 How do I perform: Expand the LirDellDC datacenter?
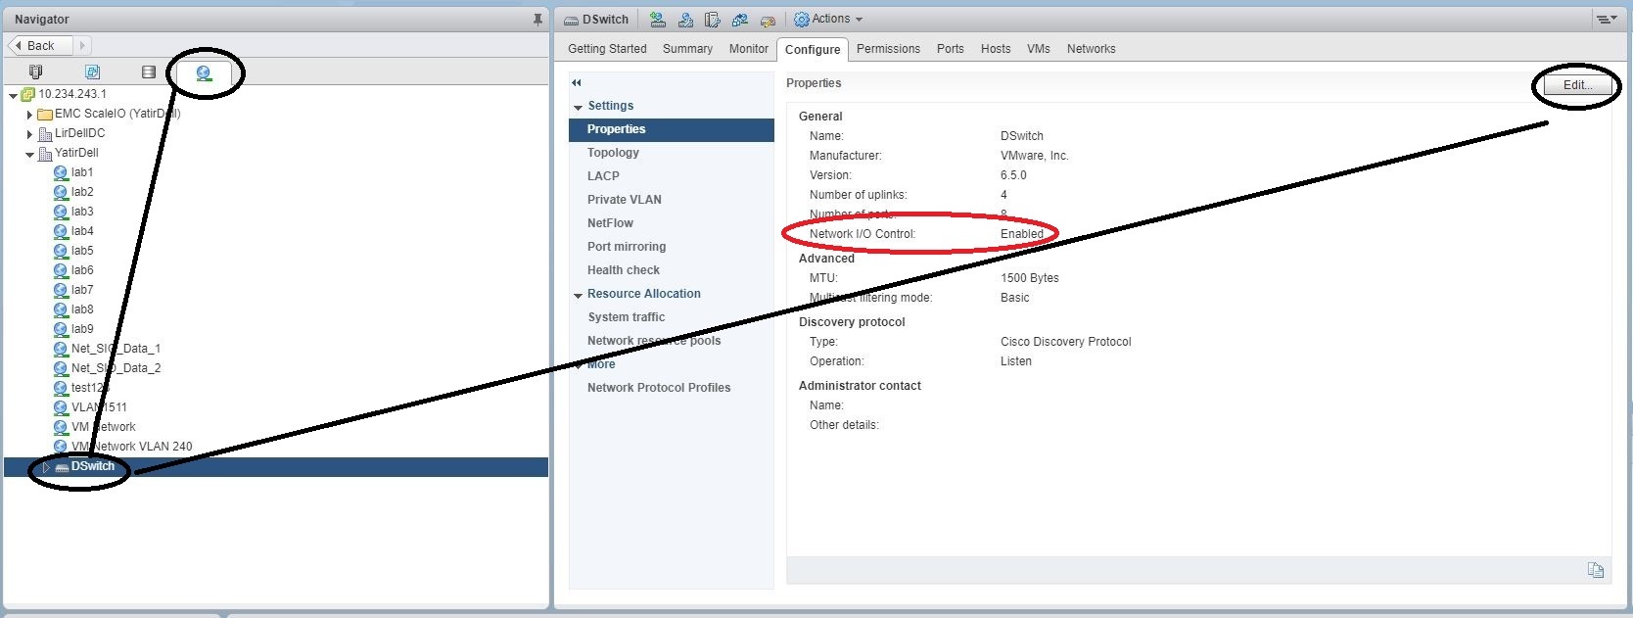[x=29, y=134]
